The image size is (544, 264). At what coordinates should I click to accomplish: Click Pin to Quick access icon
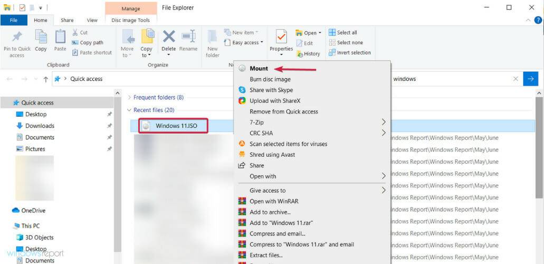17,37
